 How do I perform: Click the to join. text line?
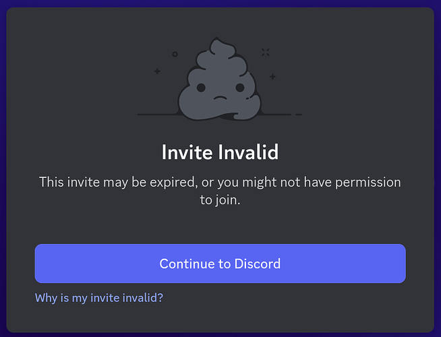click(x=220, y=200)
